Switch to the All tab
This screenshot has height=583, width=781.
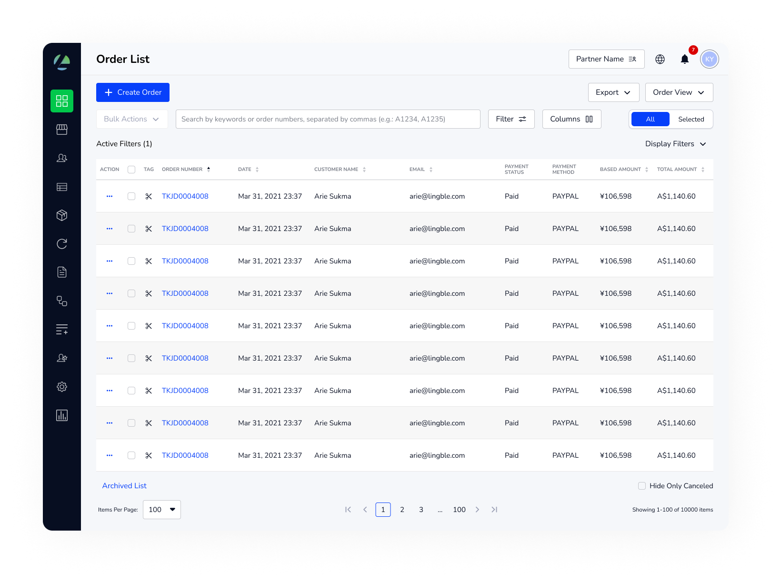pos(651,119)
